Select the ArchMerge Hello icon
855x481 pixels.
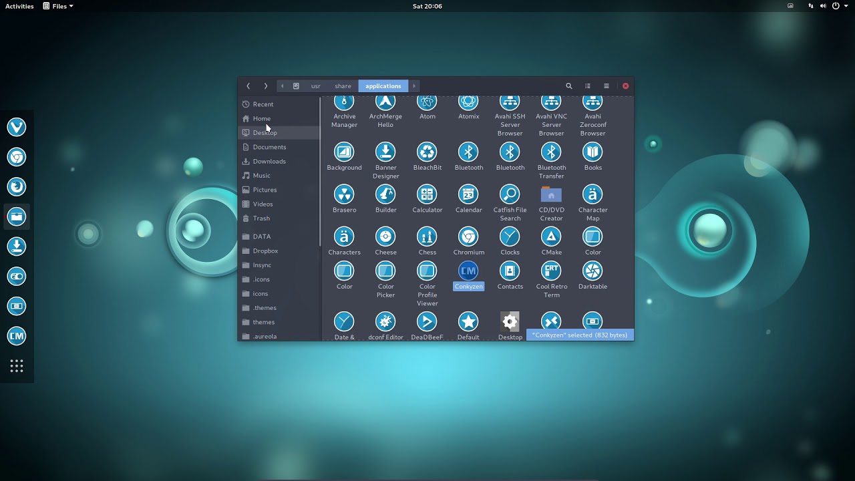(x=385, y=104)
